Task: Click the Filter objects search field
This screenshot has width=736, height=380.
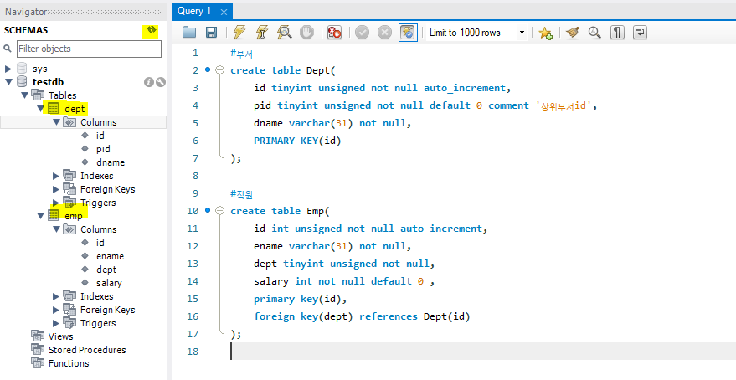Action: 90,49
